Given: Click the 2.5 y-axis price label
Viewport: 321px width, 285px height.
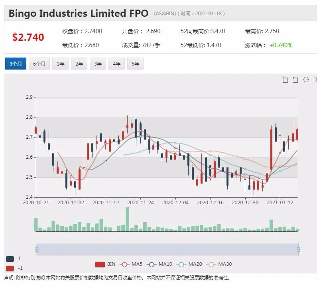Looking at the screenshot, I should [29, 177].
